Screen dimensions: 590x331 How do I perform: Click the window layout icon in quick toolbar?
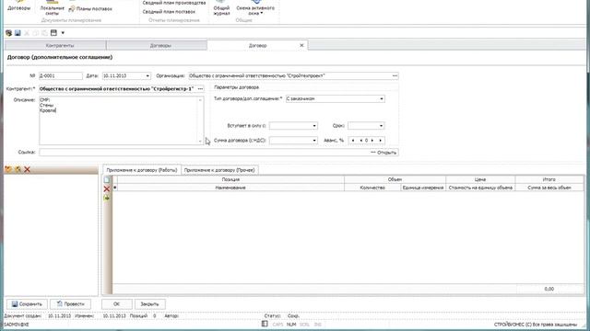tap(53, 33)
